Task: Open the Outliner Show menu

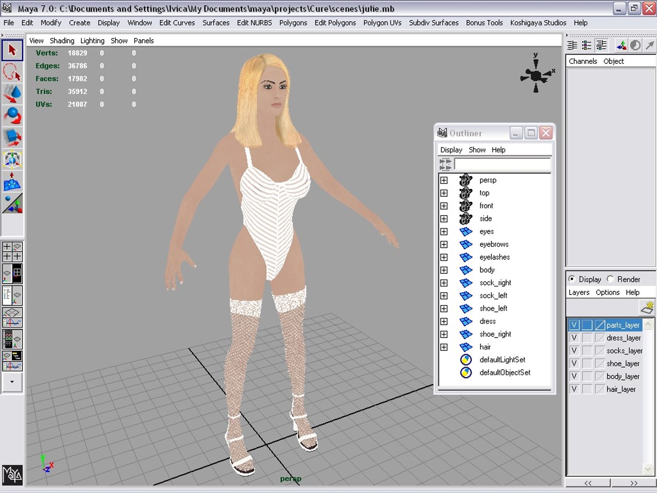Action: click(477, 150)
